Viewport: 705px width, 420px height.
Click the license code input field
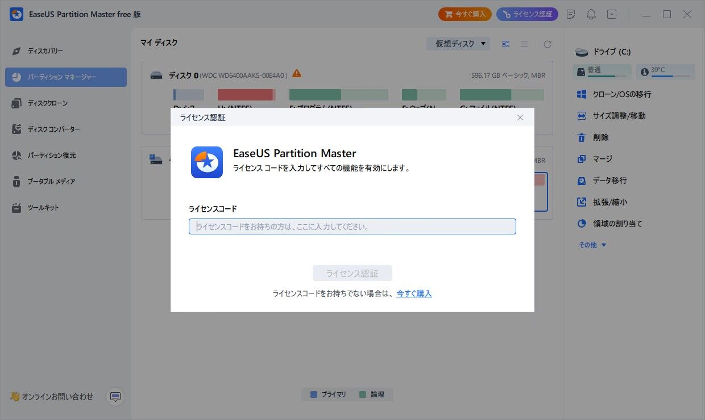352,226
